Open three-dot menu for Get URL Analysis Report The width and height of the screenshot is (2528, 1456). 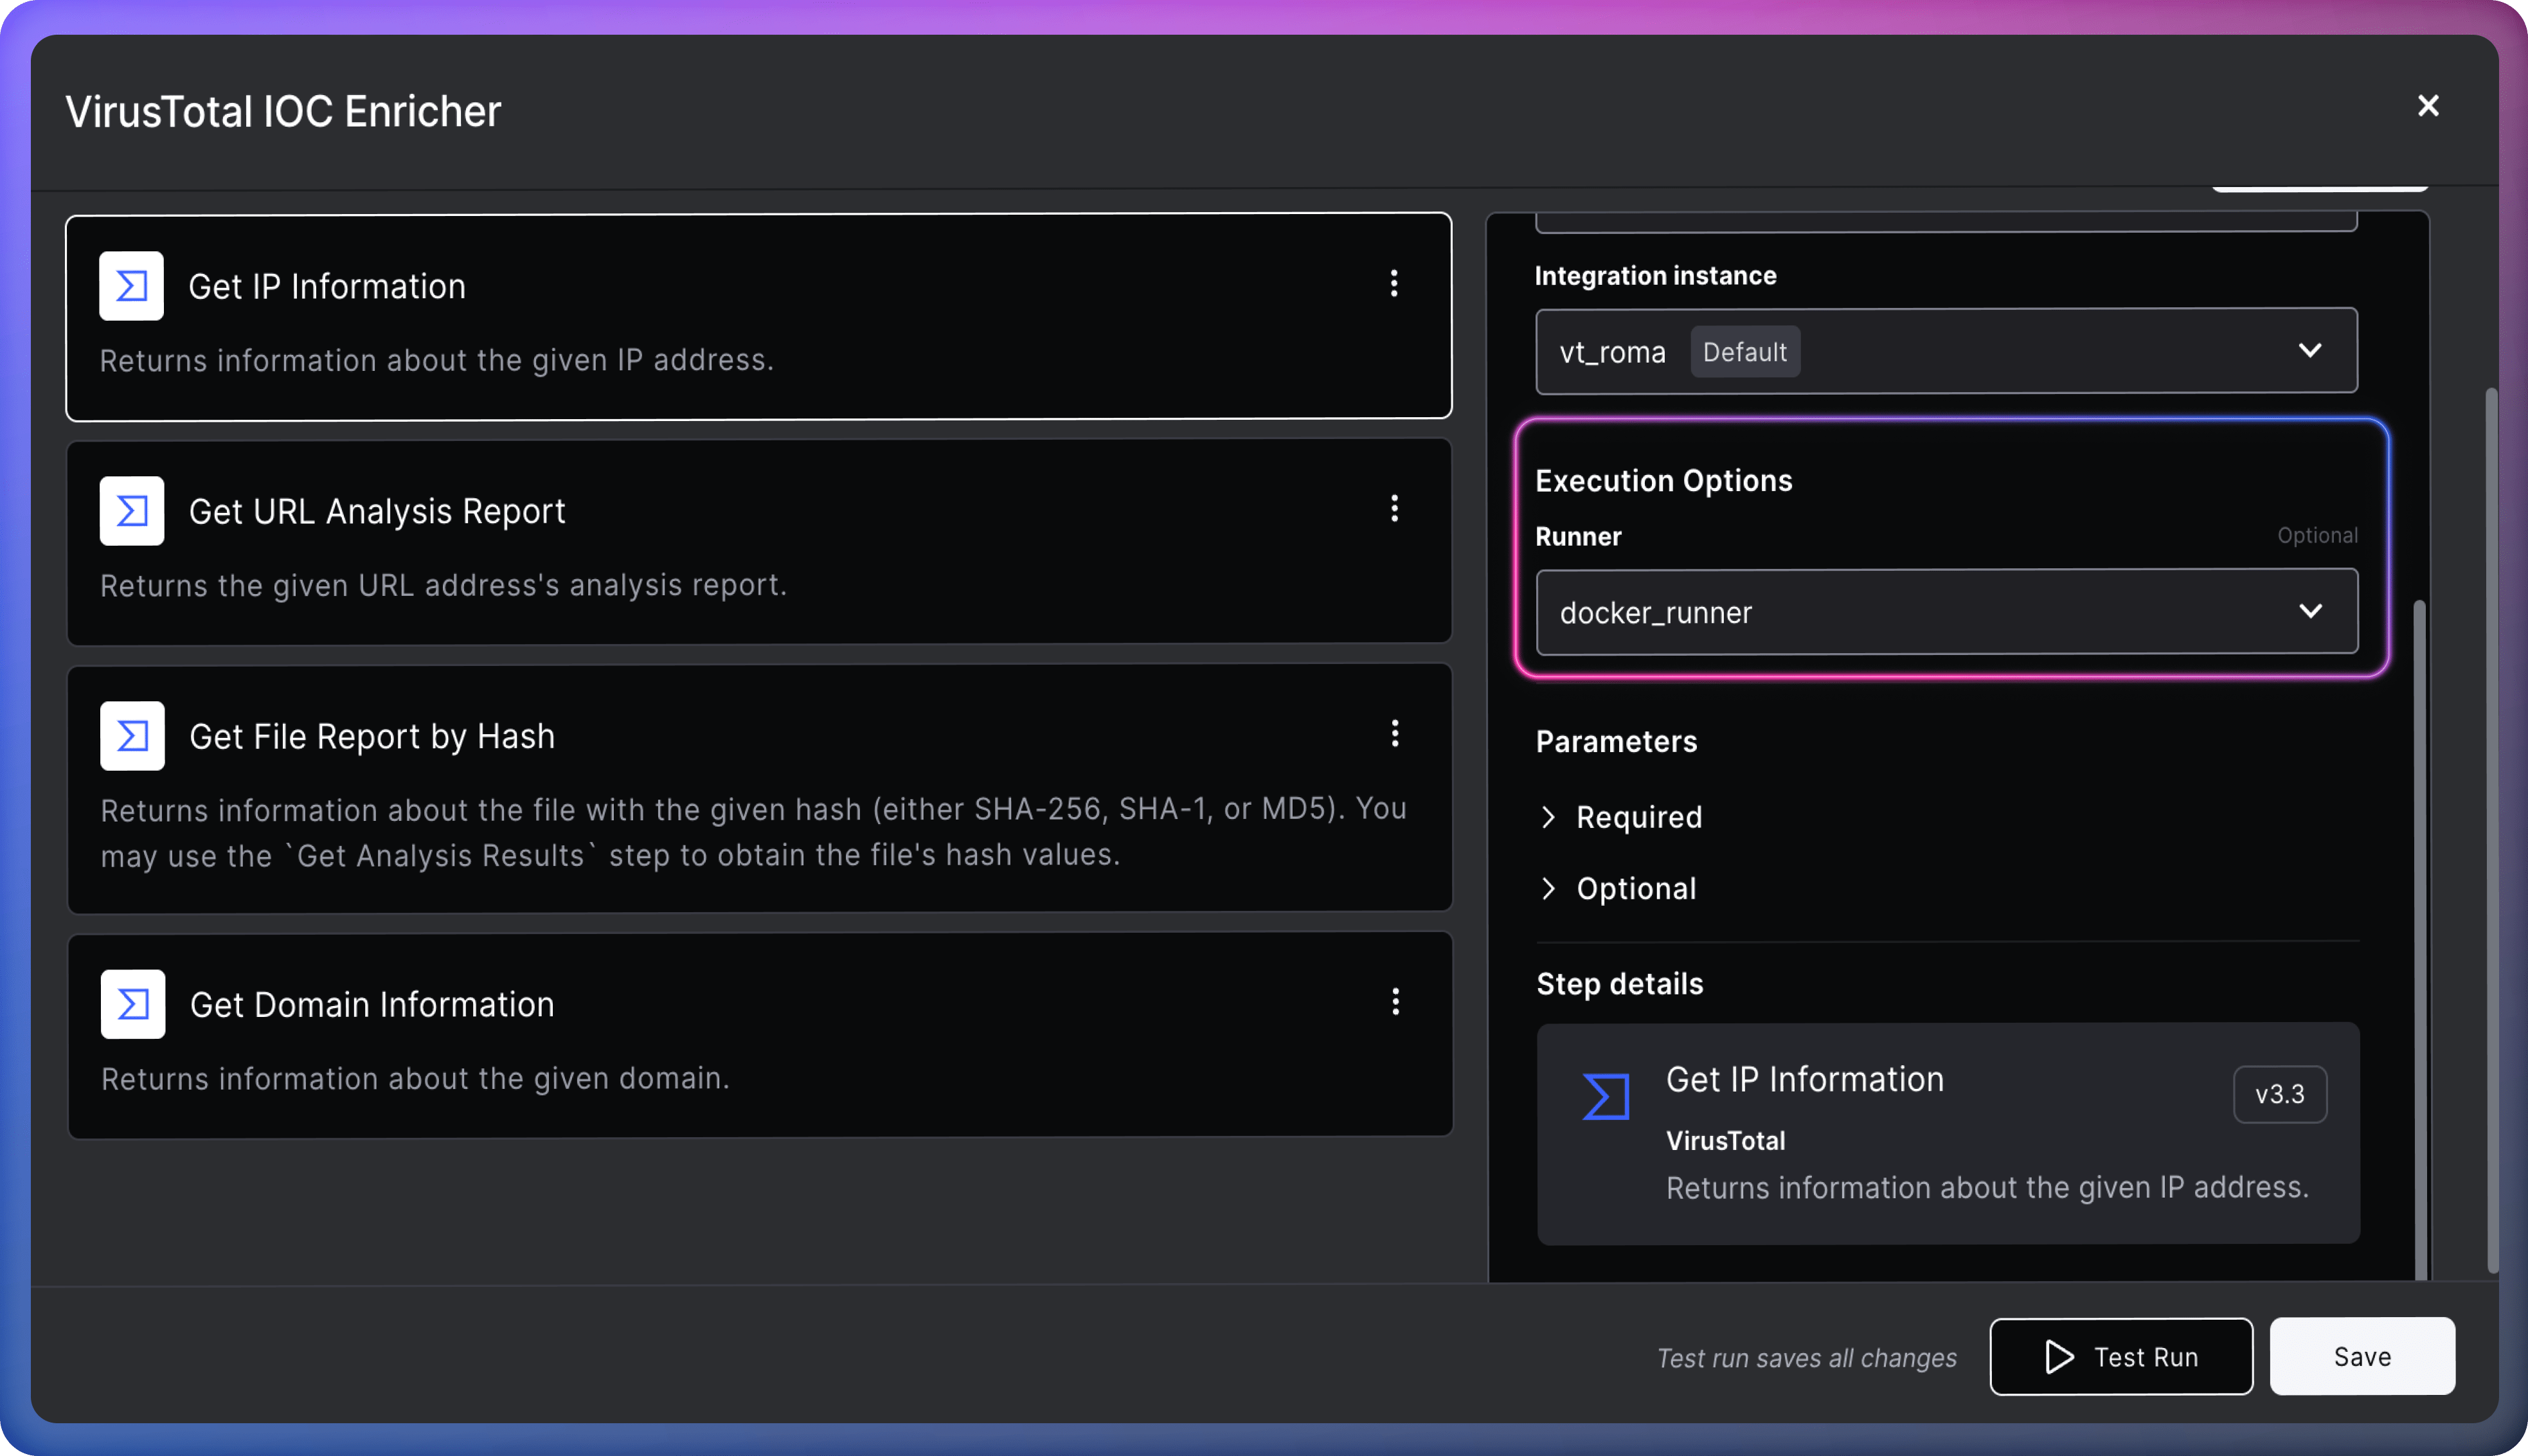tap(1394, 509)
